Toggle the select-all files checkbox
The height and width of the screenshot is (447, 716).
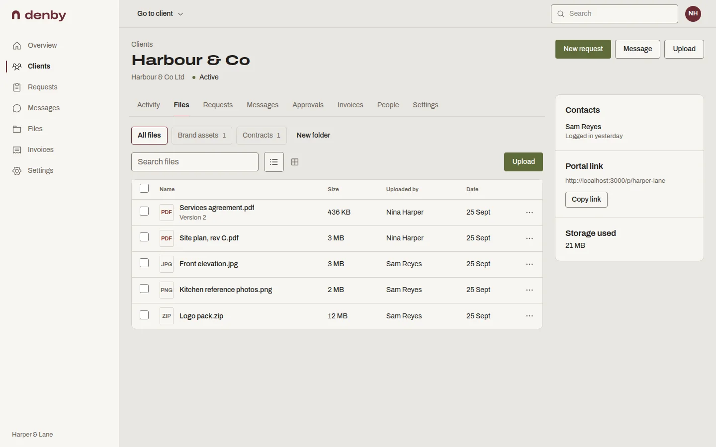pos(144,188)
